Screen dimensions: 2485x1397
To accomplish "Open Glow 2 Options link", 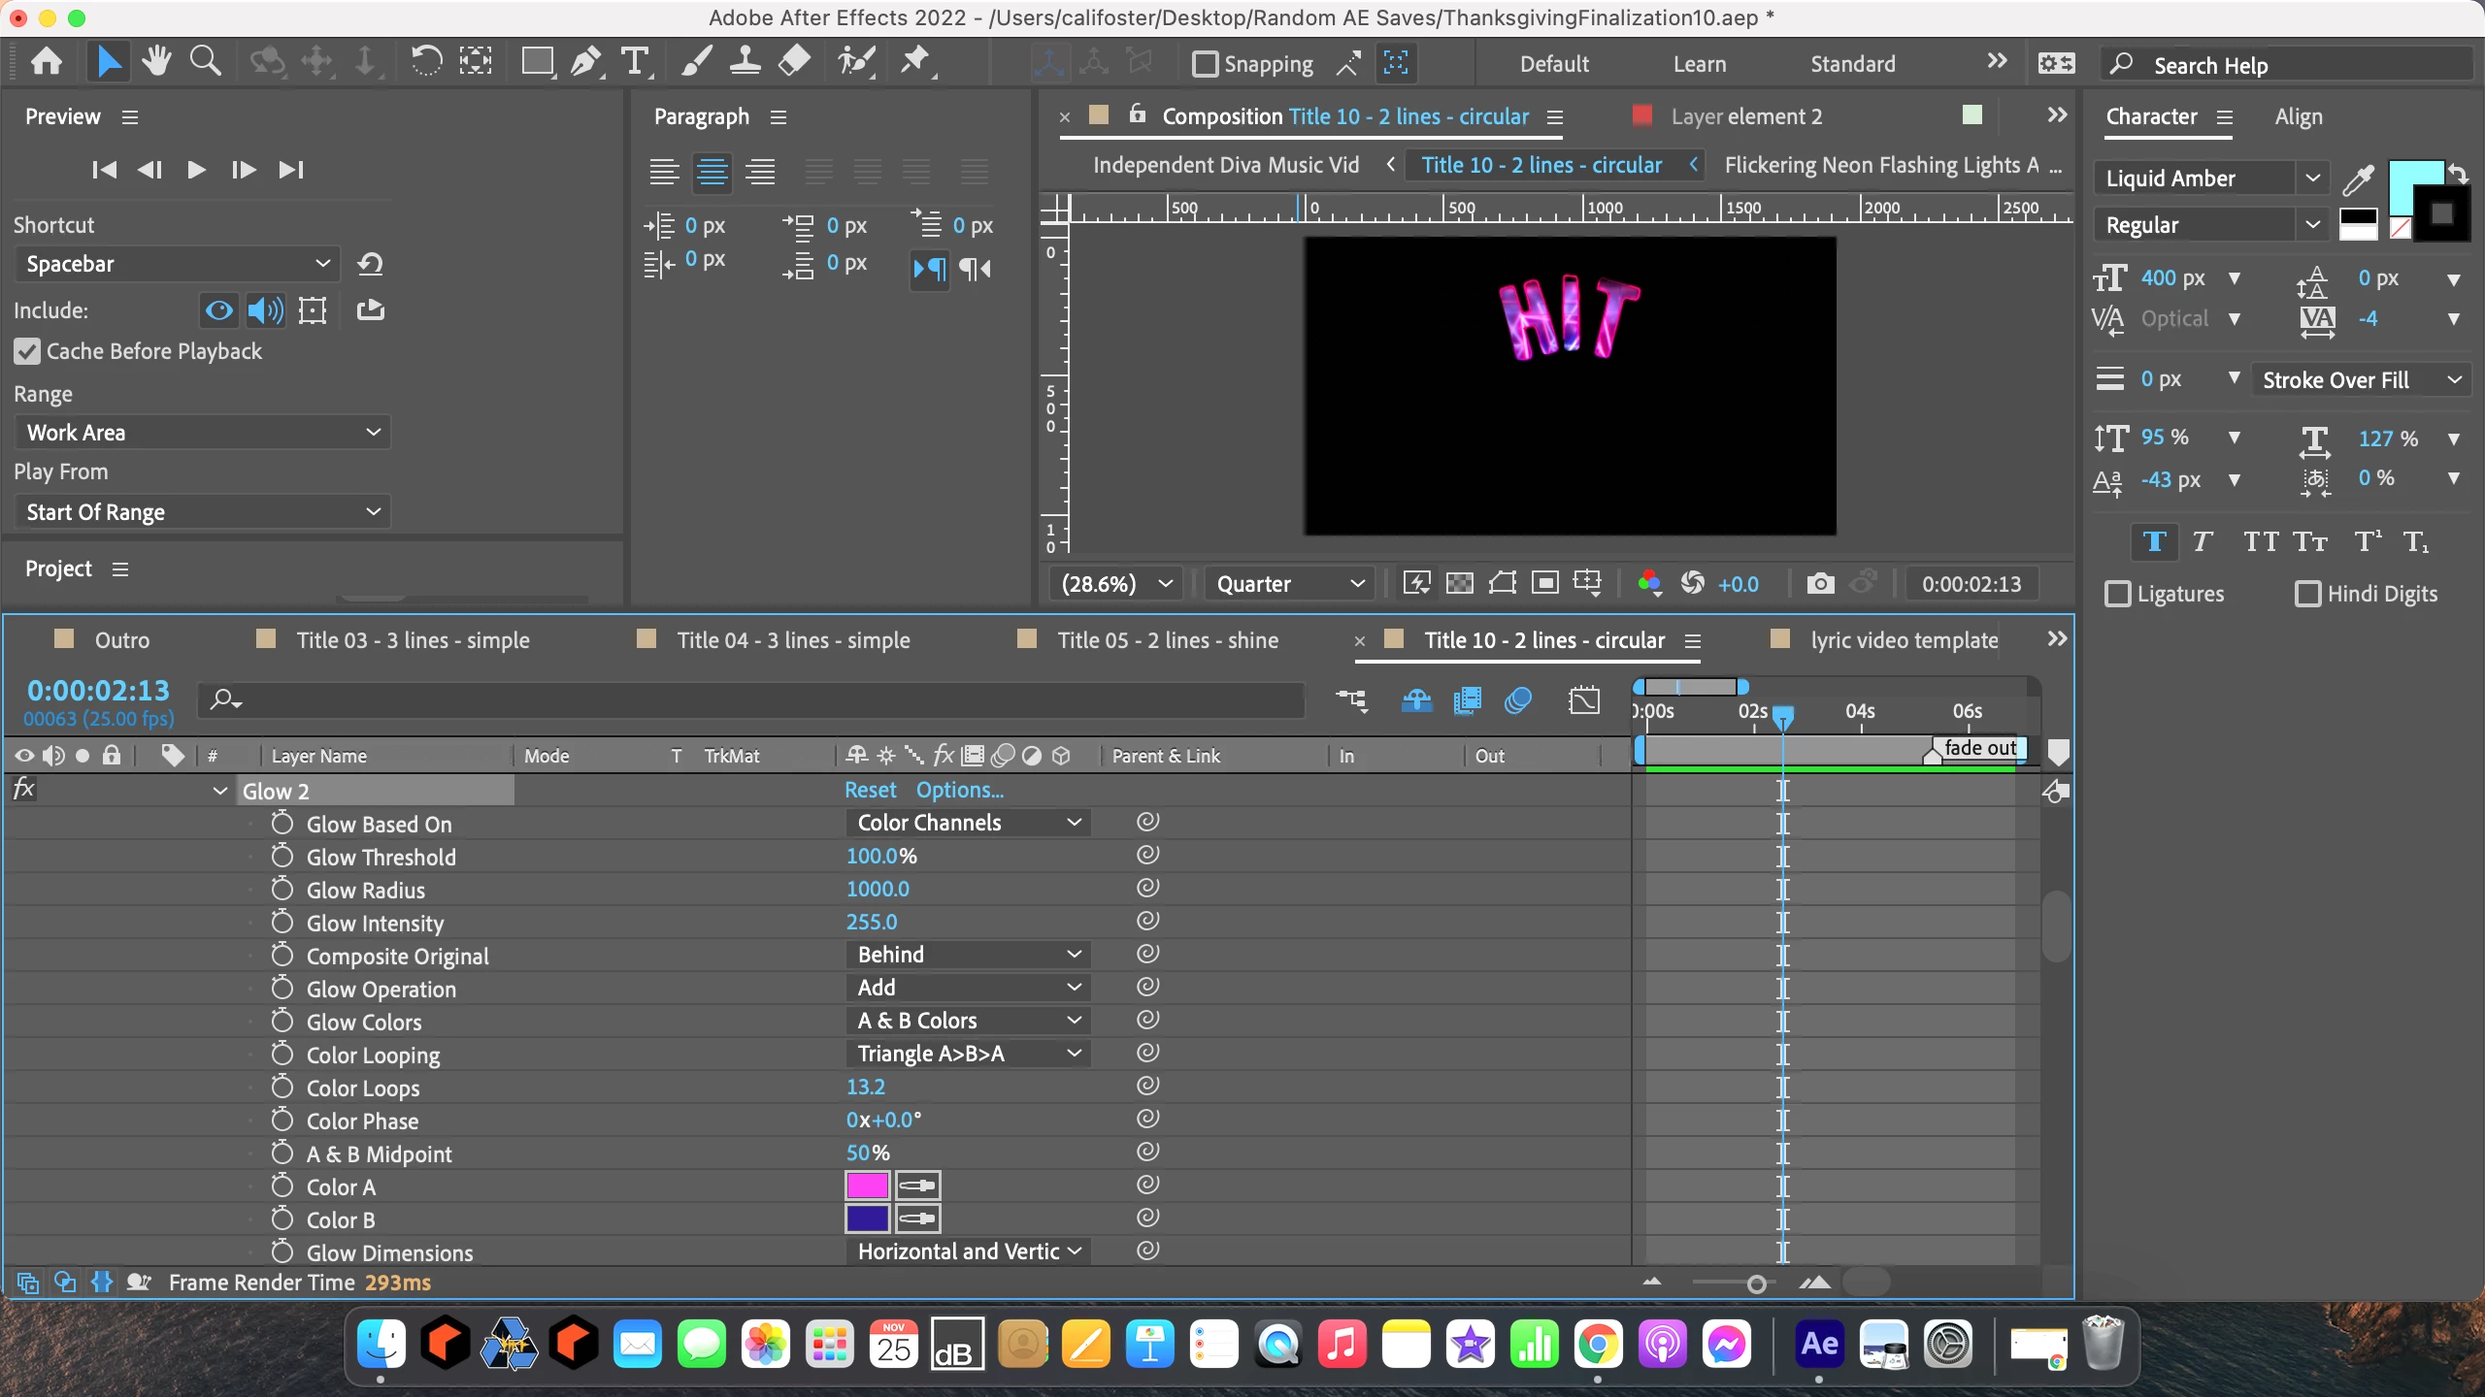I will [x=959, y=790].
